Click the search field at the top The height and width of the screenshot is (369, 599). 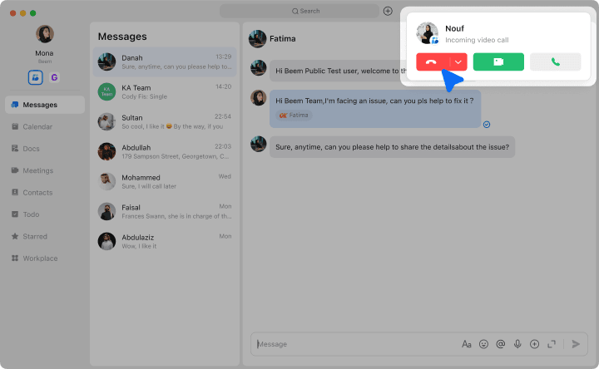(x=305, y=11)
